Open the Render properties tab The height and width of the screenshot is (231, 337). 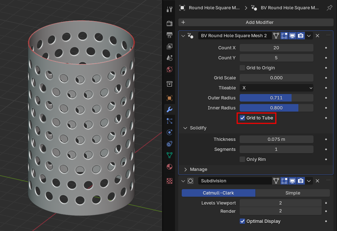coord(170,23)
